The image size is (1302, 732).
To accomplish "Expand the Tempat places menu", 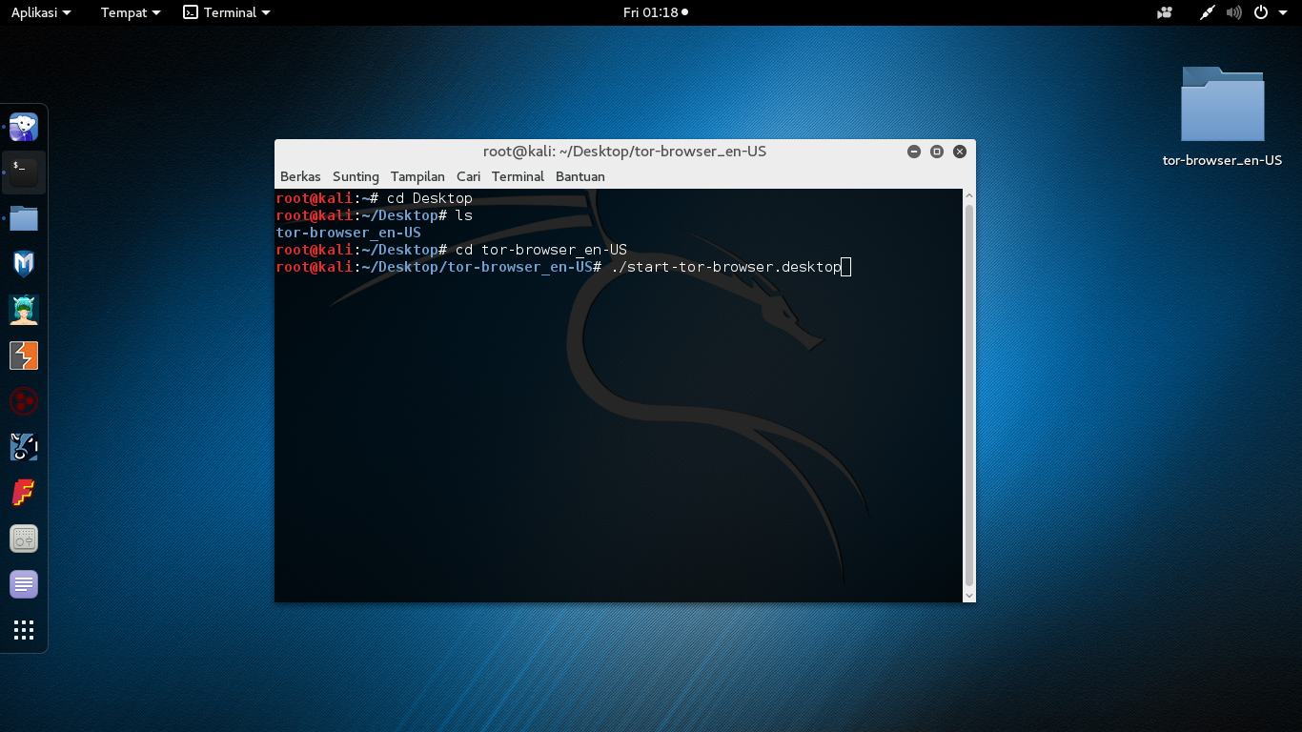I will 131,12.
